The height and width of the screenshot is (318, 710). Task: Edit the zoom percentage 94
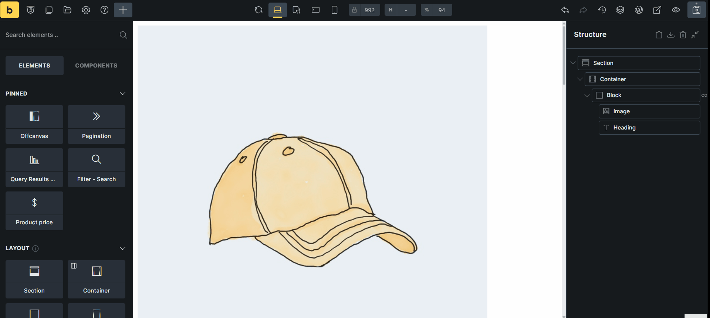442,10
